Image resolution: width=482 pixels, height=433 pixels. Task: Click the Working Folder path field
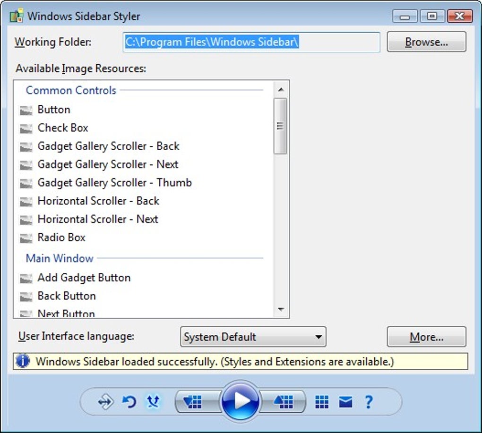(x=251, y=42)
